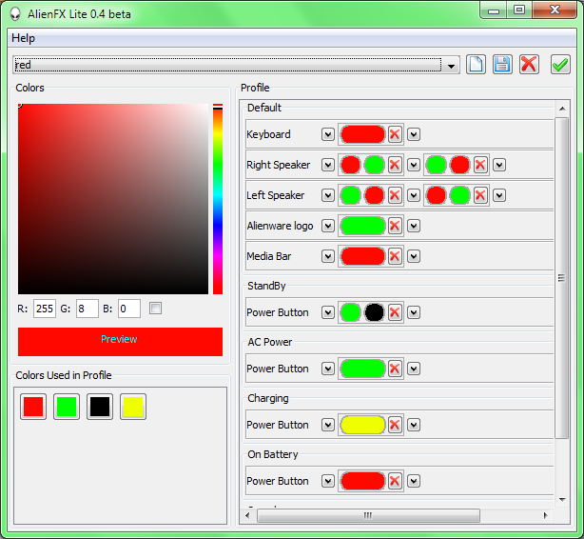Viewport: 584px width, 539px height.
Task: Click the red Preview button
Action: pyautogui.click(x=120, y=342)
